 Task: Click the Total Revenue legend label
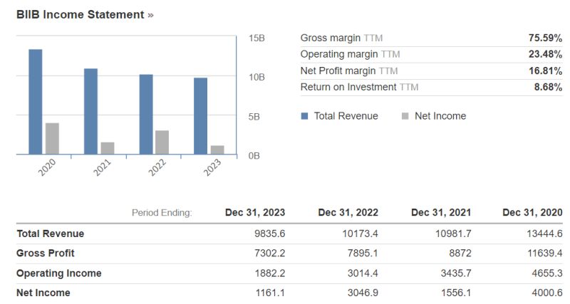tap(346, 116)
